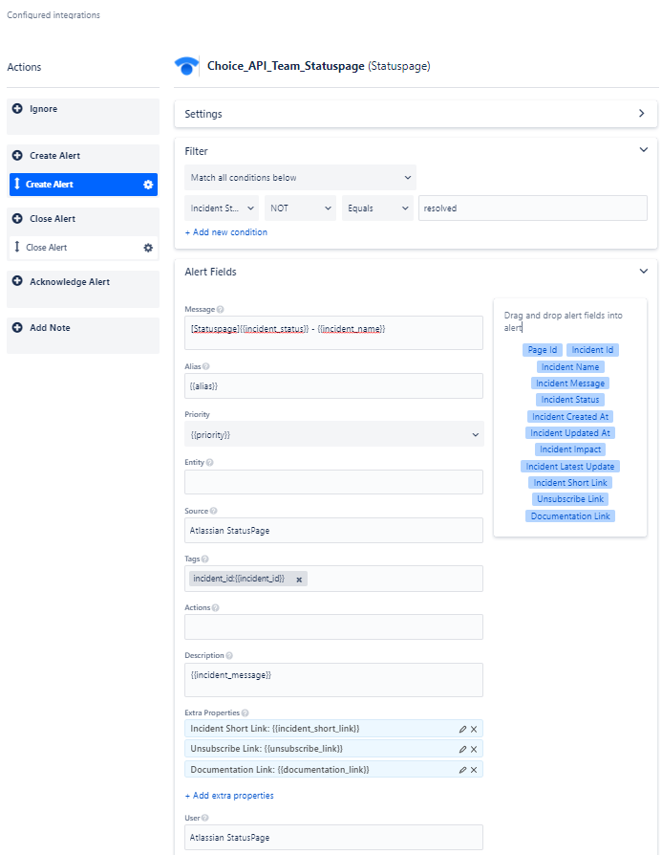Click the Incident Short Link chip
Screen dimensions: 662x855
point(570,483)
